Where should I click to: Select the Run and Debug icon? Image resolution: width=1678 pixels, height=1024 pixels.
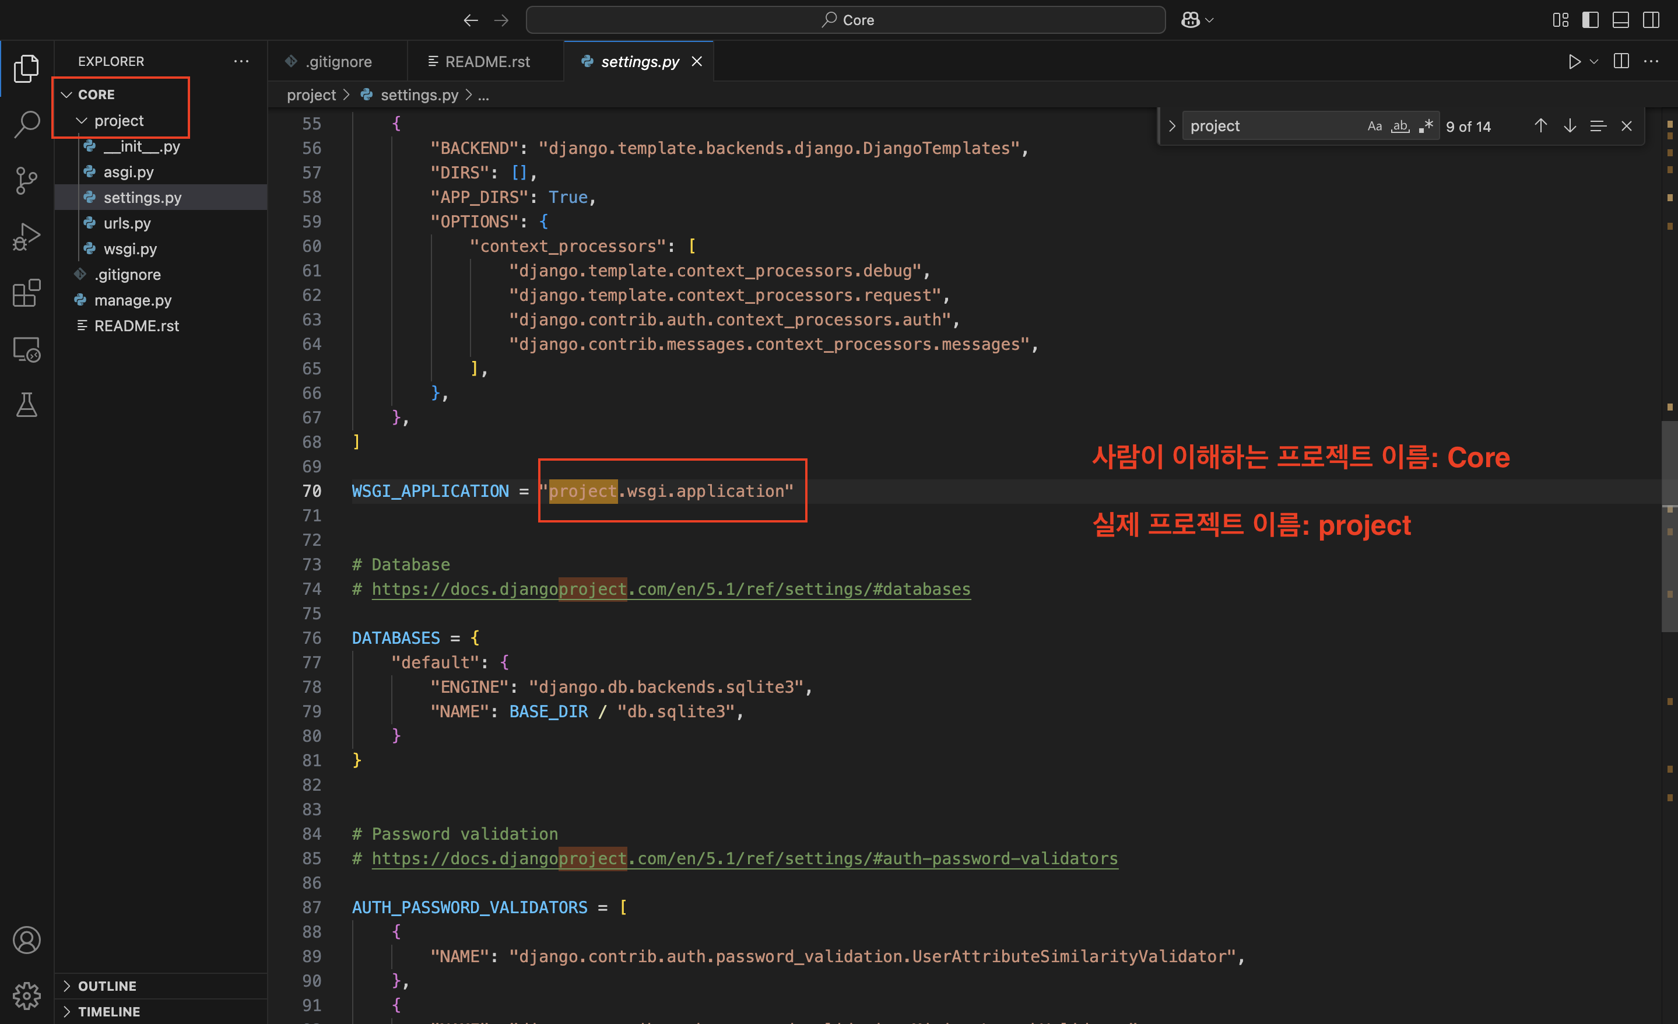(x=27, y=236)
